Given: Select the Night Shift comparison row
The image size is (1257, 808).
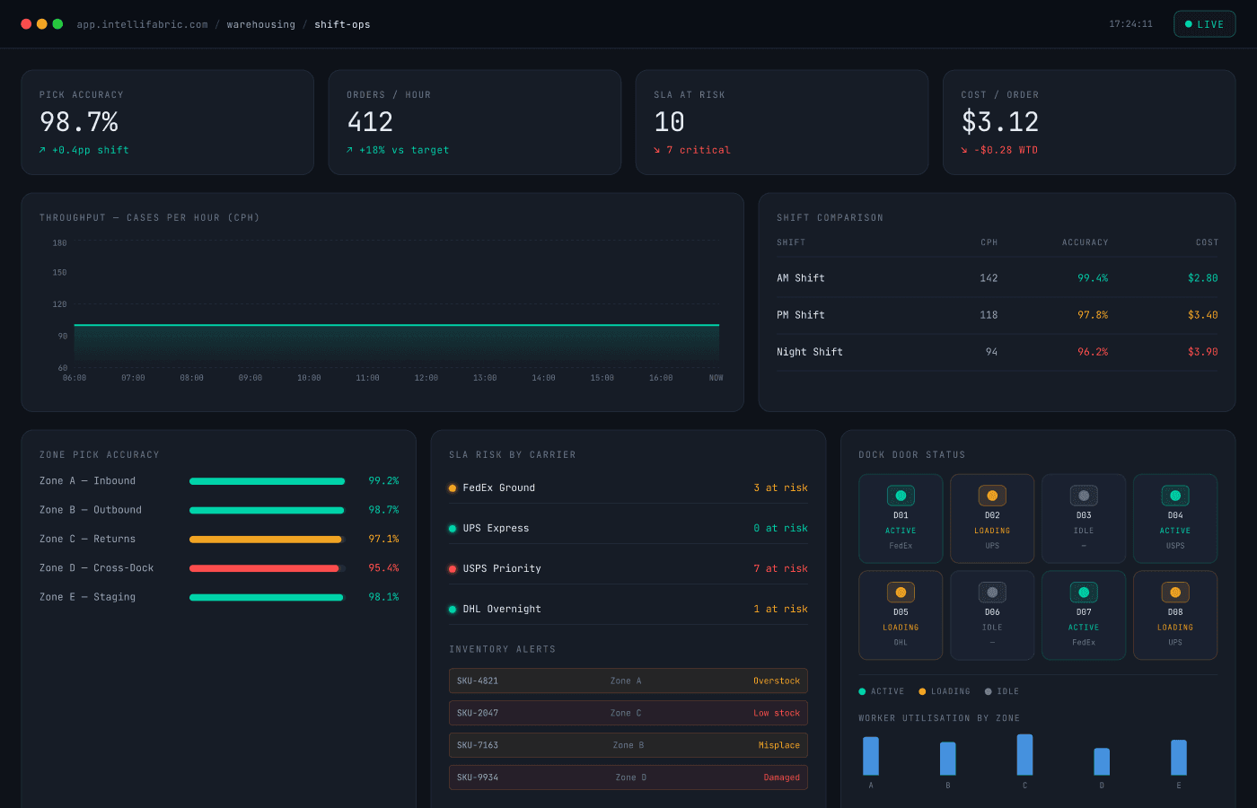Looking at the screenshot, I should click(997, 351).
